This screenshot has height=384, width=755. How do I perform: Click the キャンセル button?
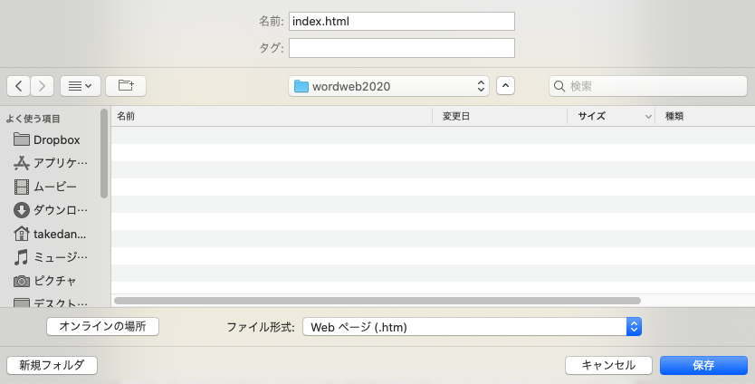coord(607,365)
